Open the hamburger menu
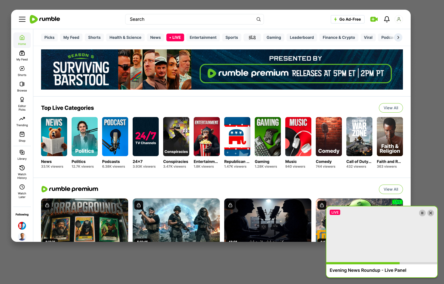Screen dimensions: 444x284 click(x=22, y=19)
